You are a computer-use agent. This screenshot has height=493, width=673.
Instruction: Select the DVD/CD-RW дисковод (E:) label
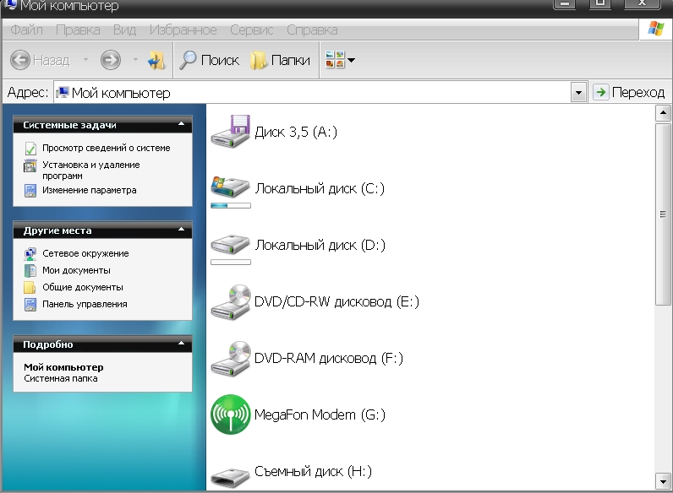336,301
